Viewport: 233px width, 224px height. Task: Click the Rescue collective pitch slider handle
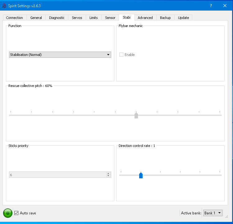pyautogui.click(x=136, y=116)
